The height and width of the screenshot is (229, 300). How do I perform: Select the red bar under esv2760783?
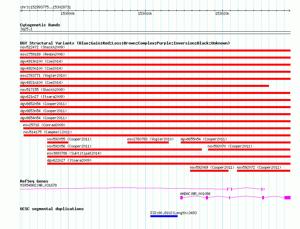point(148,142)
